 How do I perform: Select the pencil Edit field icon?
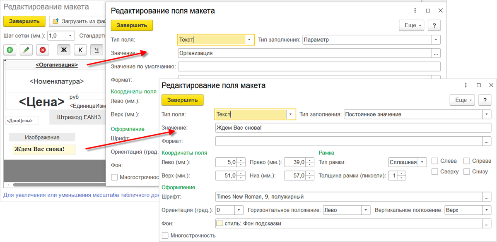[25, 50]
